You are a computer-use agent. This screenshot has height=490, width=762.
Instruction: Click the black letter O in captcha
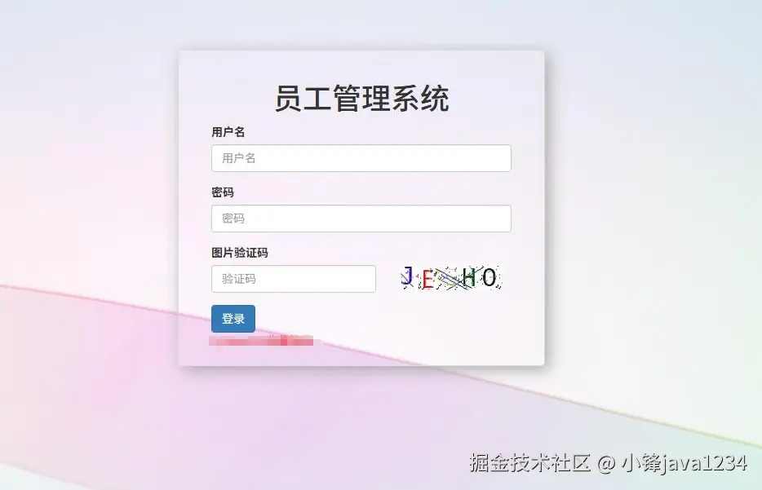click(489, 277)
